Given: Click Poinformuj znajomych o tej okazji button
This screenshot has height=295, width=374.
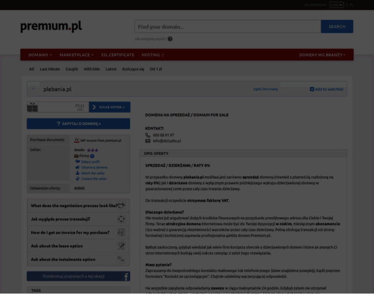Looking at the screenshot, I should [x=78, y=276].
